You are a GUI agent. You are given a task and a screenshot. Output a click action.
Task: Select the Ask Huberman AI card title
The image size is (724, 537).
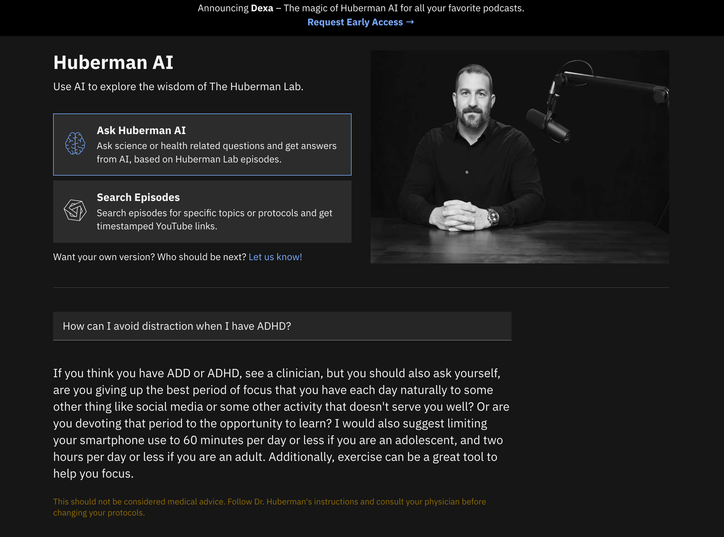coord(141,130)
